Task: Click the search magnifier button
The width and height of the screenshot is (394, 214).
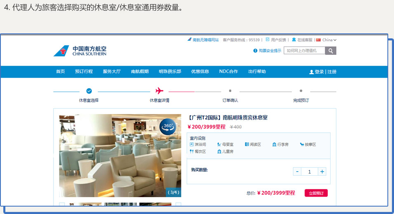Action: tap(331, 51)
